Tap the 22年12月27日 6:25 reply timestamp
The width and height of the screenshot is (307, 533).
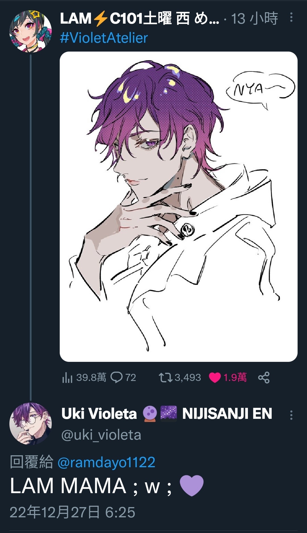(x=72, y=512)
